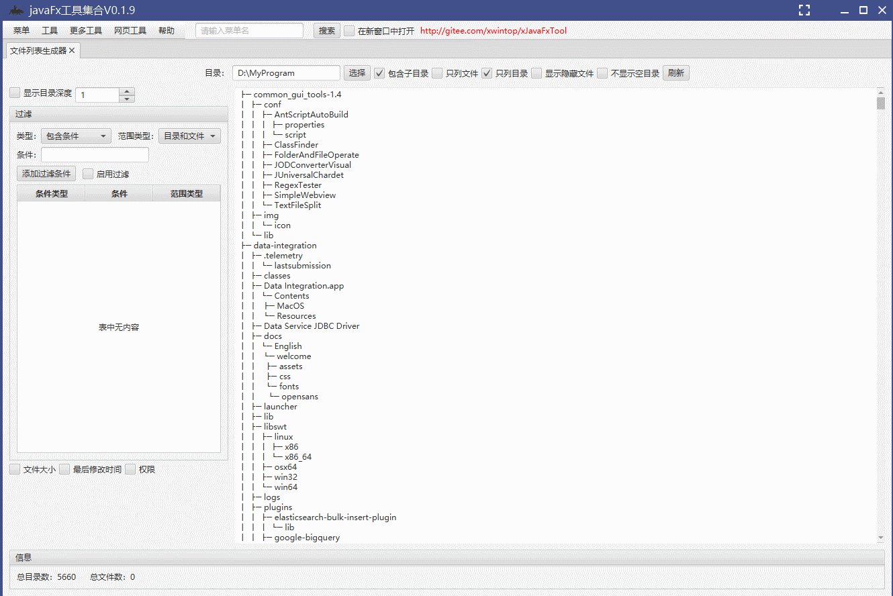Toggle the 权限 checkbox
Screen dimensions: 893x596
coord(130,470)
